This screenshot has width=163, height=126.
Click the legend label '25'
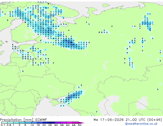coord(50,125)
